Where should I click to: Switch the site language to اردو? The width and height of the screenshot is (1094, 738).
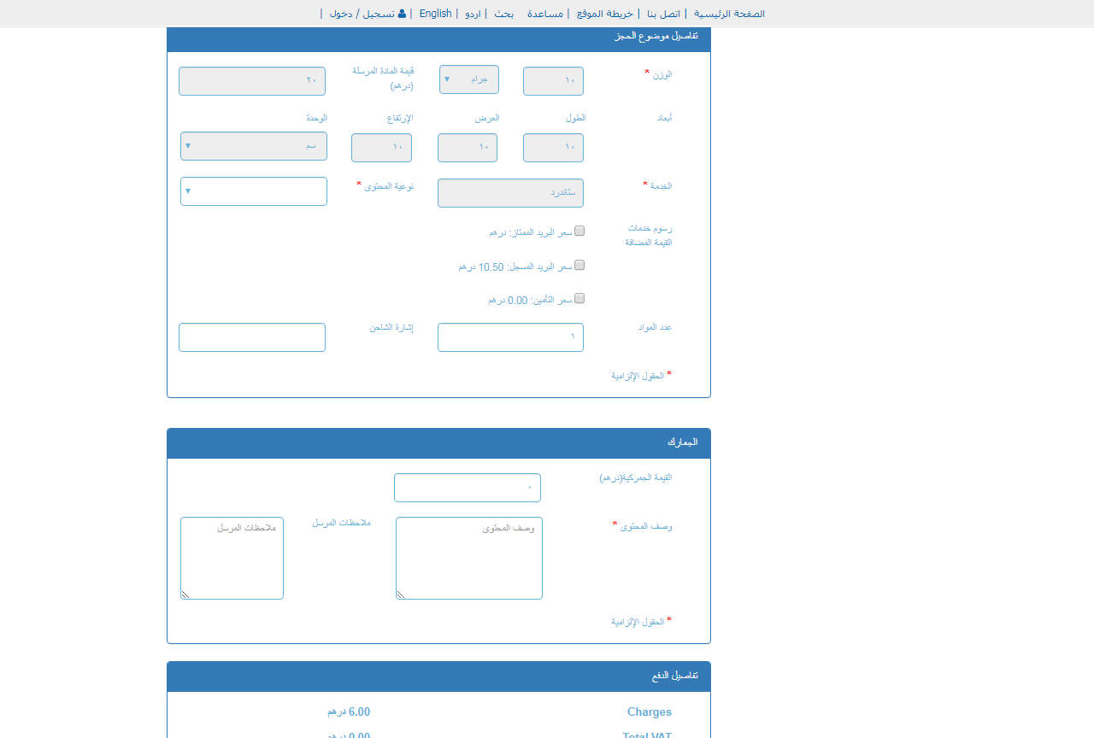point(471,13)
